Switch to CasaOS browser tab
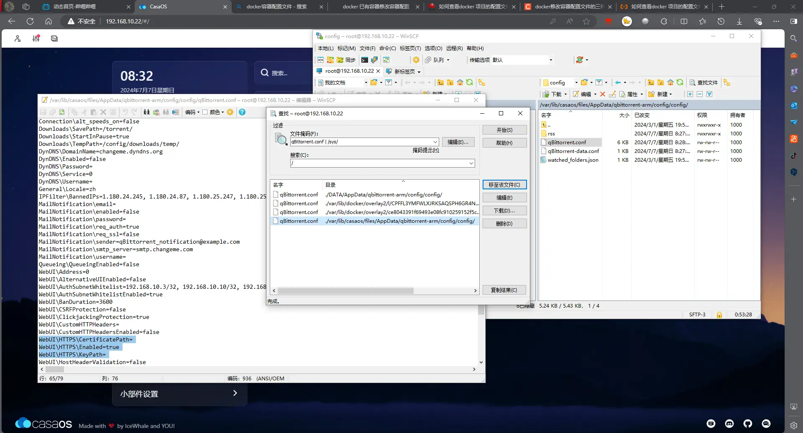Viewport: 803px width, 433px height. pos(182,7)
